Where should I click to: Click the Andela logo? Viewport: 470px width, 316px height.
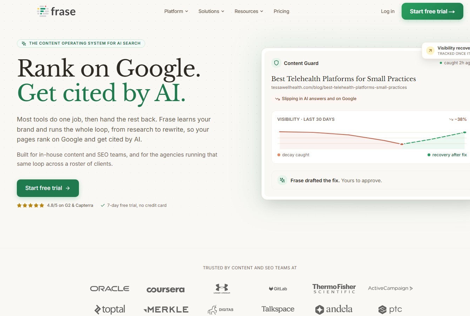334,309
